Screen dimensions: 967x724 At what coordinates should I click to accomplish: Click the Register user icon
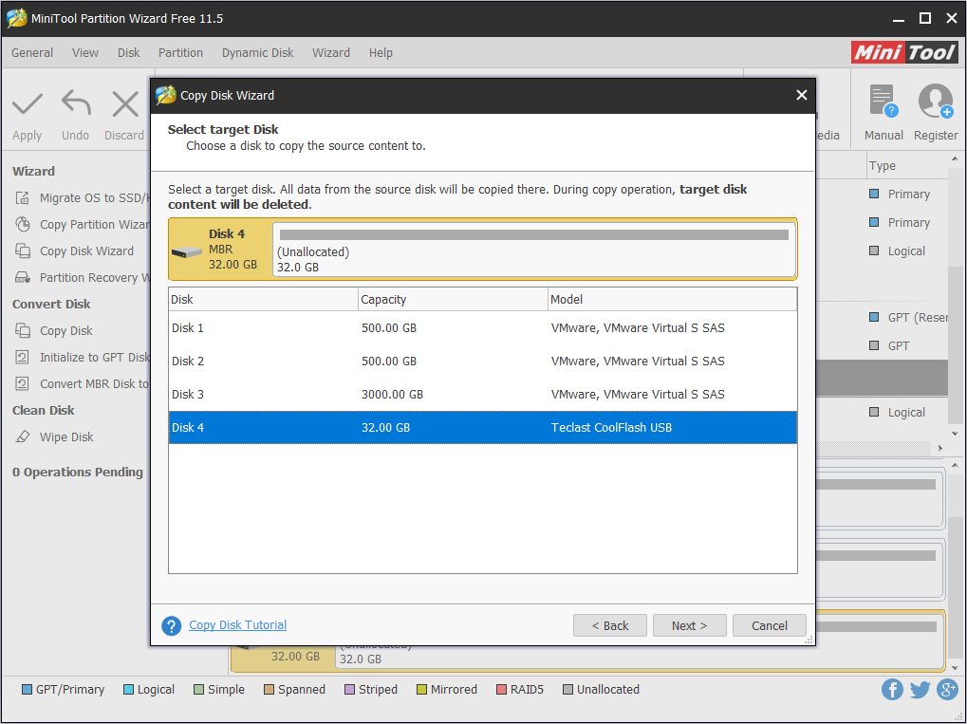[x=936, y=102]
